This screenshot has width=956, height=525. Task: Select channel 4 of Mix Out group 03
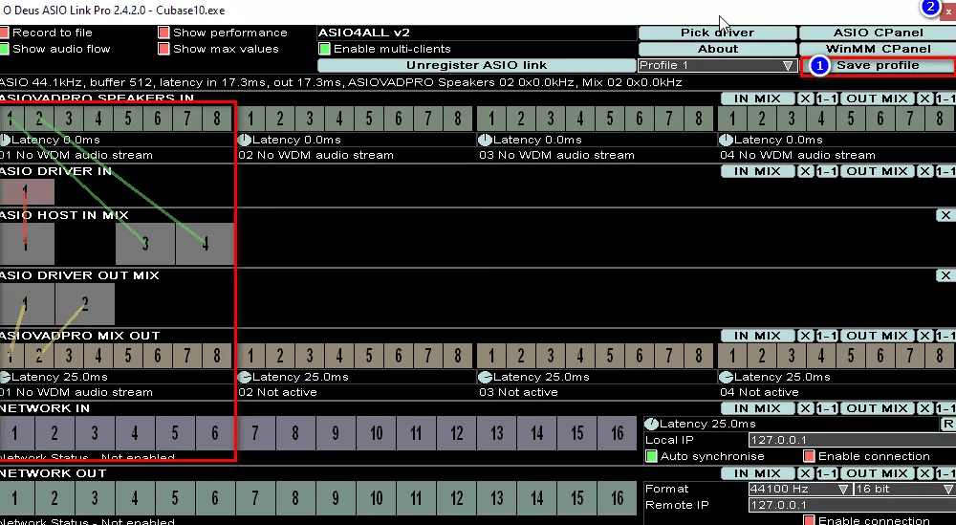(580, 356)
